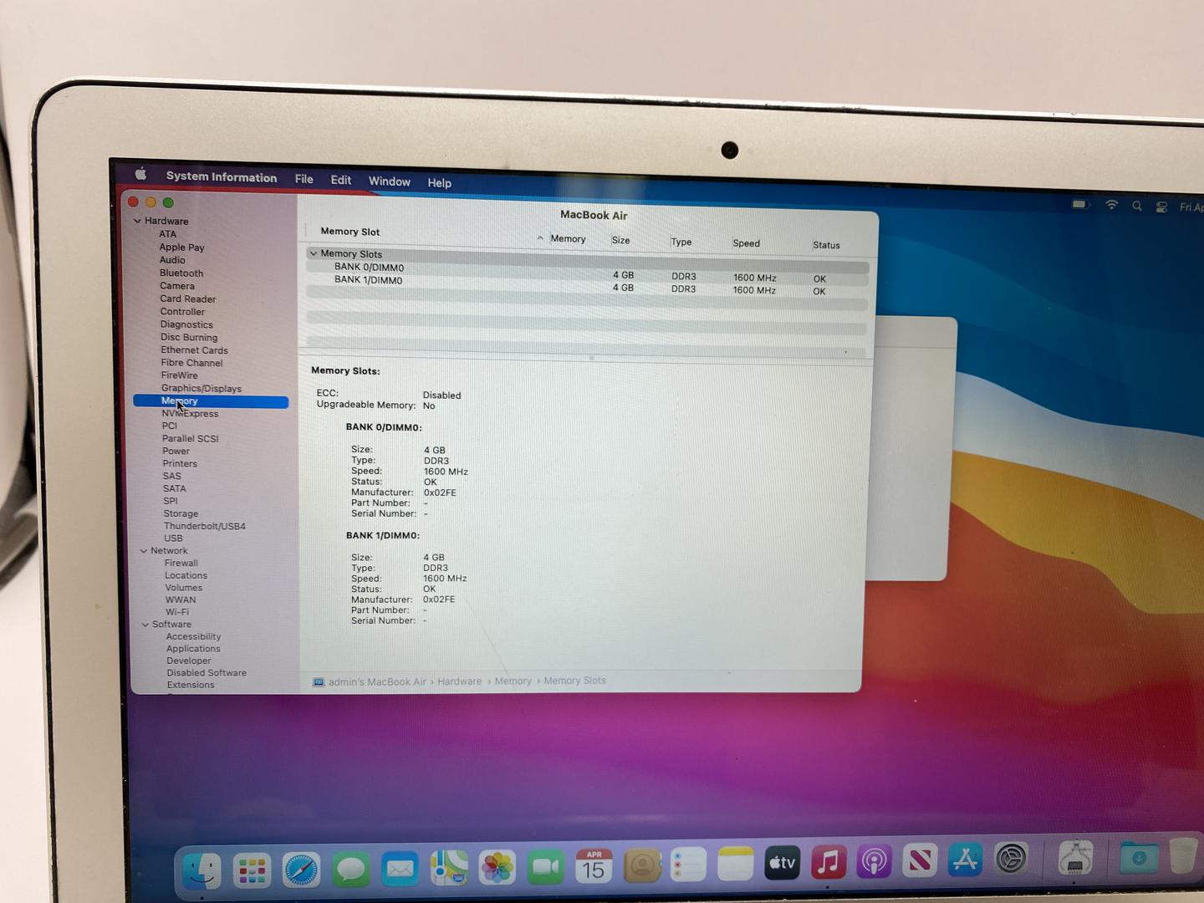Select Firewall under Network
Image resolution: width=1204 pixels, height=903 pixels.
181,564
